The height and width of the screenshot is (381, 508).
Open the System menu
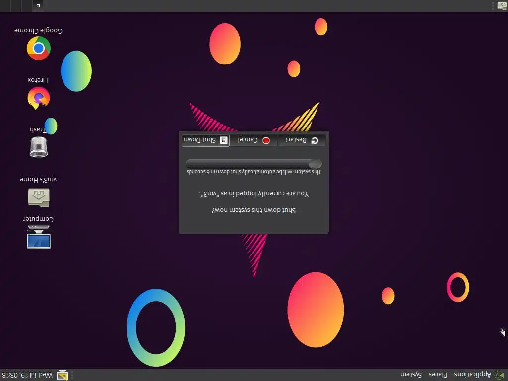411,375
